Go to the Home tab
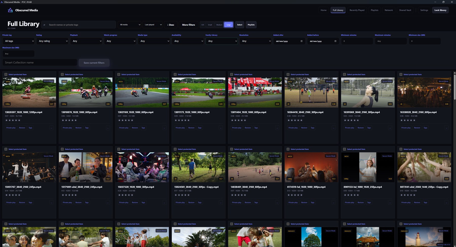 click(324, 10)
